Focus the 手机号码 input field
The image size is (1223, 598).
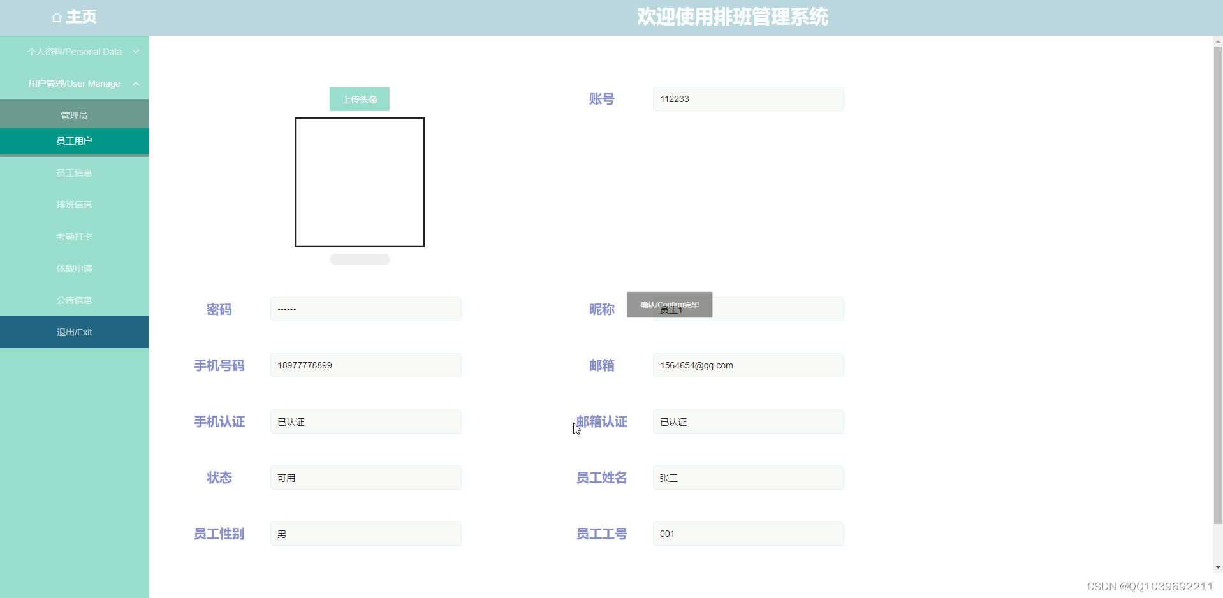click(x=366, y=365)
